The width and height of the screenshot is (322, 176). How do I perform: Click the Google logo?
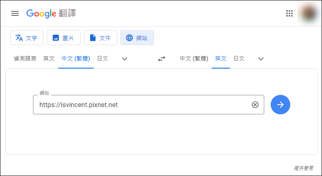[x=41, y=13]
